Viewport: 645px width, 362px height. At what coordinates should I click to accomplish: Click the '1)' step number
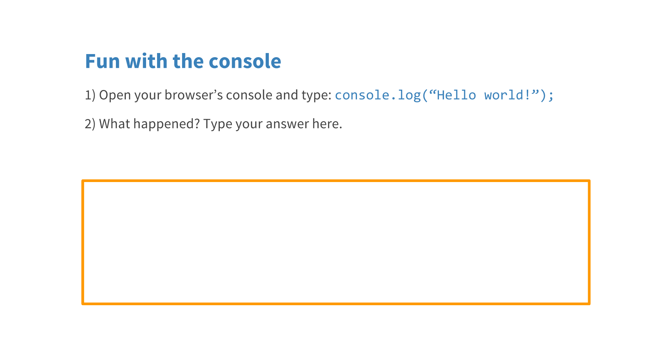[90, 95]
